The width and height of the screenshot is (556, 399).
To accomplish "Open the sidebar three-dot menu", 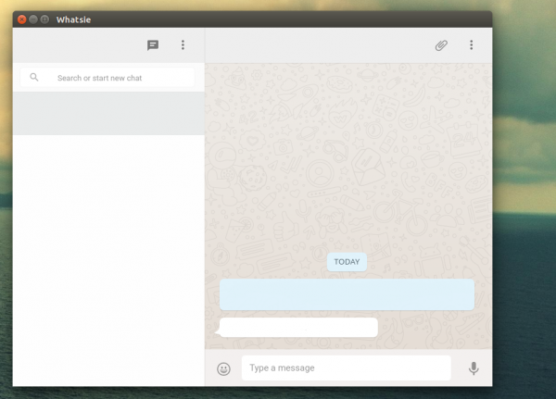I will 183,45.
